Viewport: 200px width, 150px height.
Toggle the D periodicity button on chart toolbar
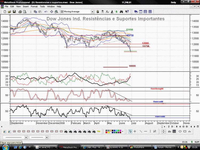point(172,127)
